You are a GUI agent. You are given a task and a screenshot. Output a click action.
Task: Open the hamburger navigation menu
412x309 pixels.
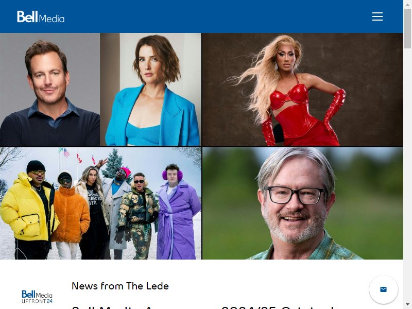pyautogui.click(x=377, y=16)
